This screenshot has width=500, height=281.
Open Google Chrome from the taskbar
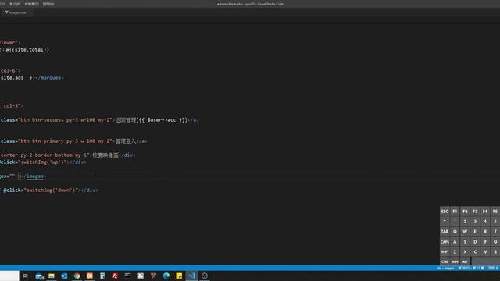click(x=77, y=276)
